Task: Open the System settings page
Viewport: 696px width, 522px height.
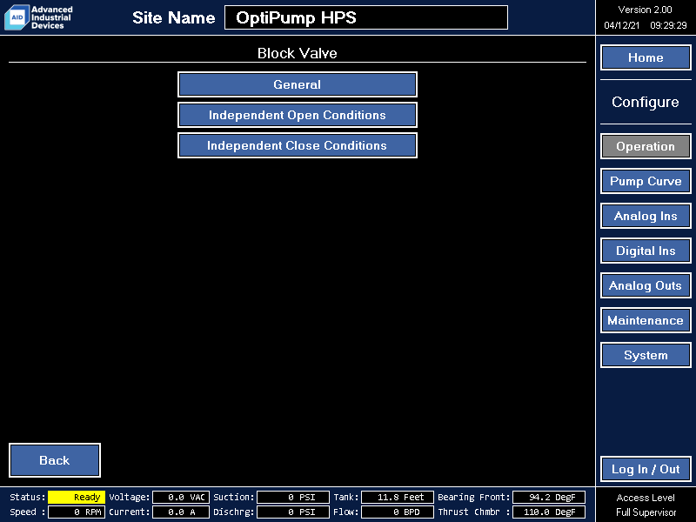Action: [646, 355]
